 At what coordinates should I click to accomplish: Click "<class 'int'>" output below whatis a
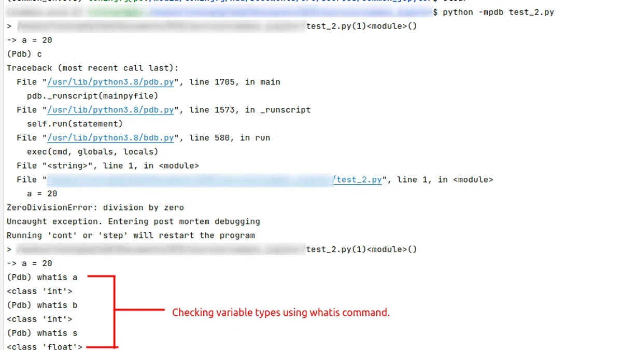39,292
